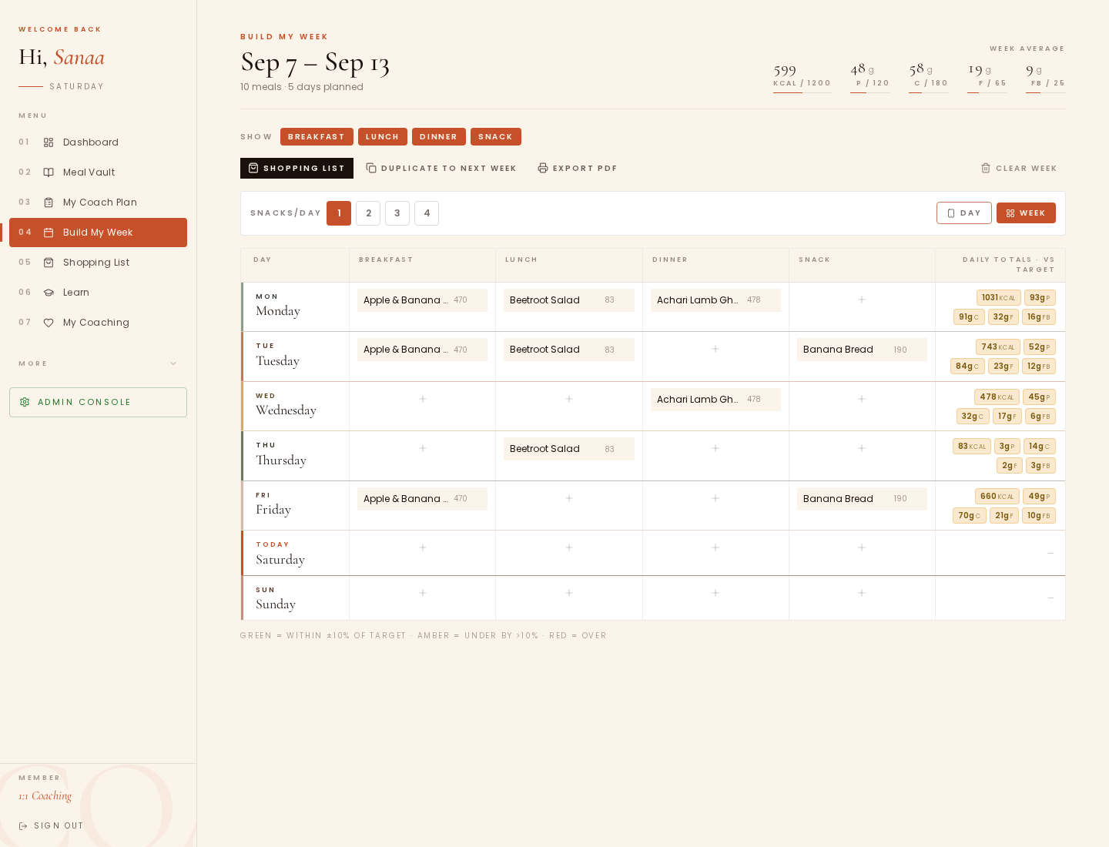Add a snack on Monday plus icon
The width and height of the screenshot is (1109, 847).
[862, 300]
